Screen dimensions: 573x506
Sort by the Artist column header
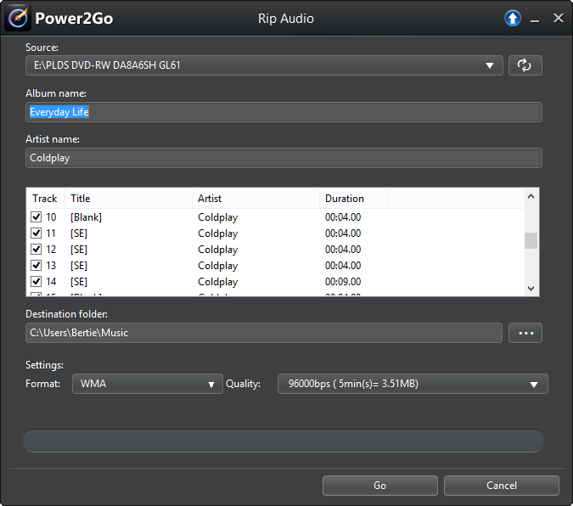256,199
